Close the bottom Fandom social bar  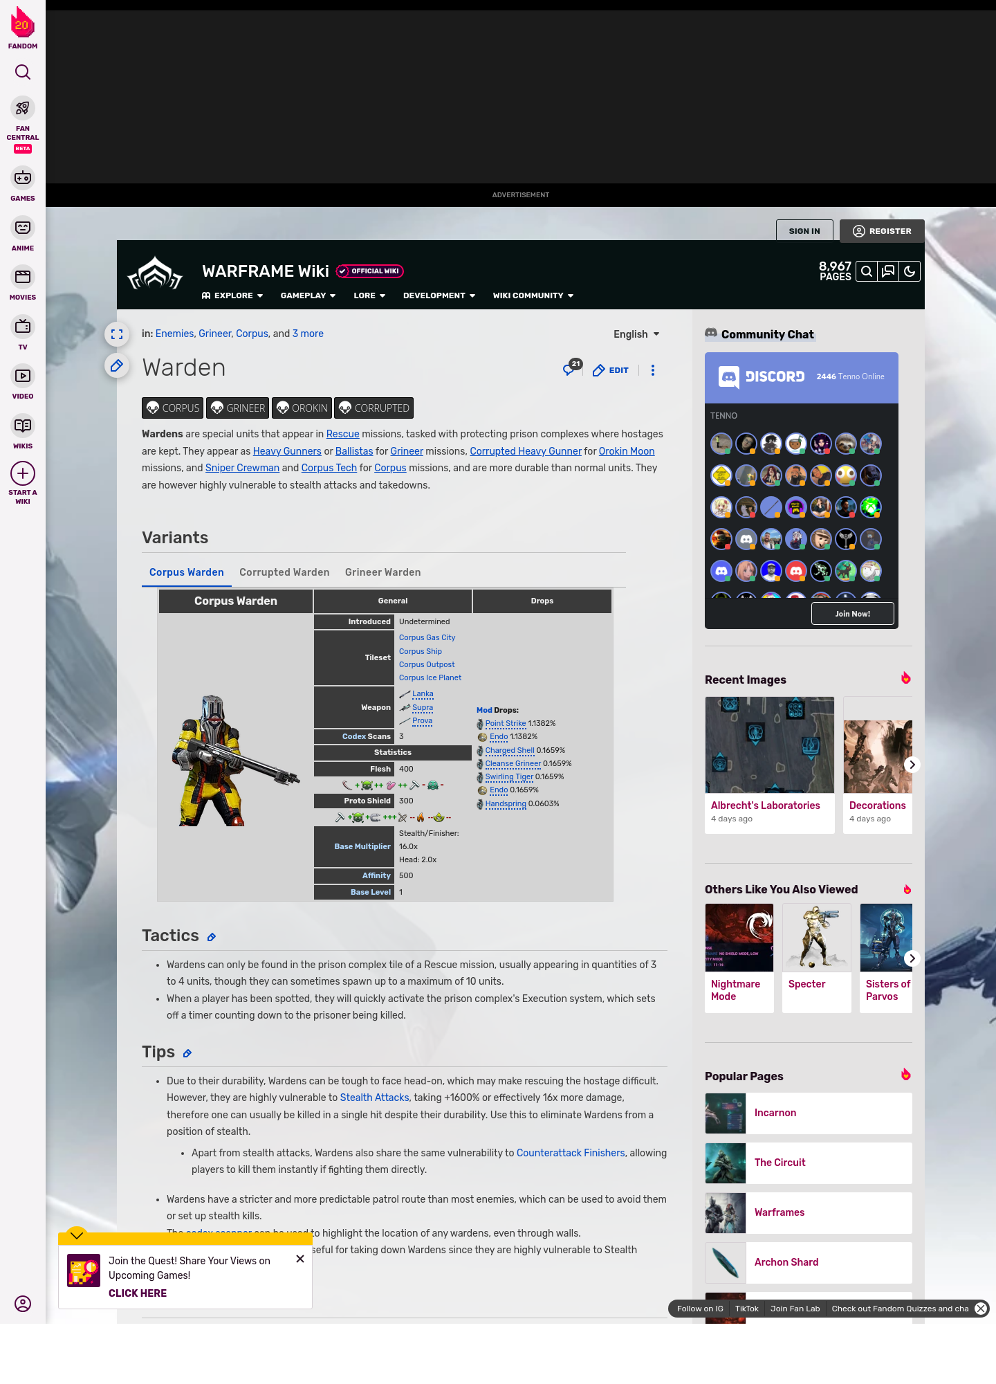[x=981, y=1309]
